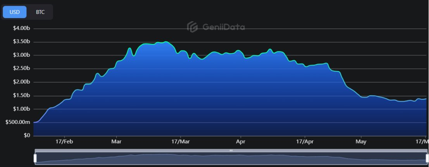The image size is (429, 167).
Task: Click the GeniiData watermark text
Action: coord(223,27)
